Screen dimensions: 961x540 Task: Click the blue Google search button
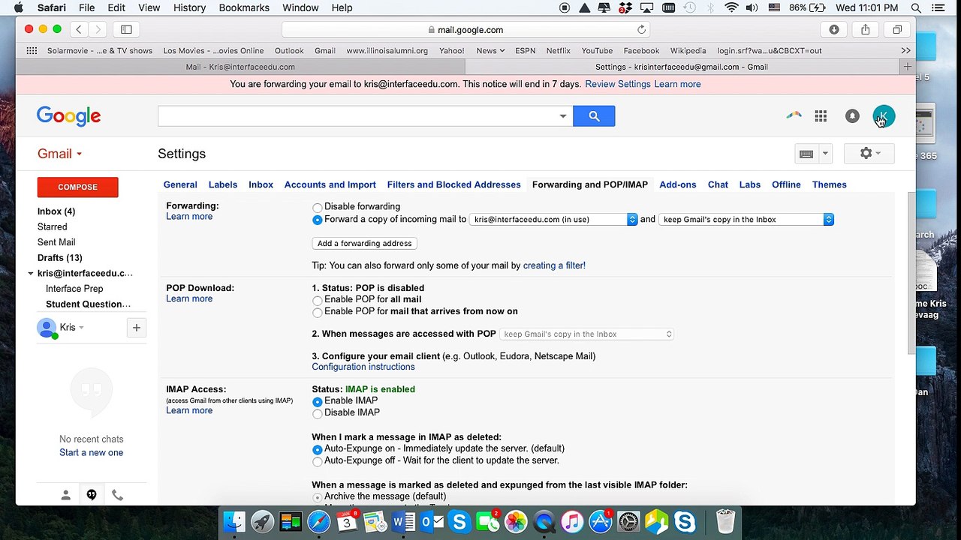click(594, 116)
